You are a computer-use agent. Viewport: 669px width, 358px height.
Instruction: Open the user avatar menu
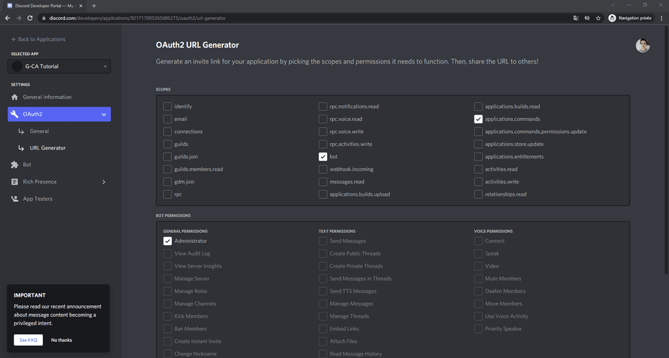point(642,46)
